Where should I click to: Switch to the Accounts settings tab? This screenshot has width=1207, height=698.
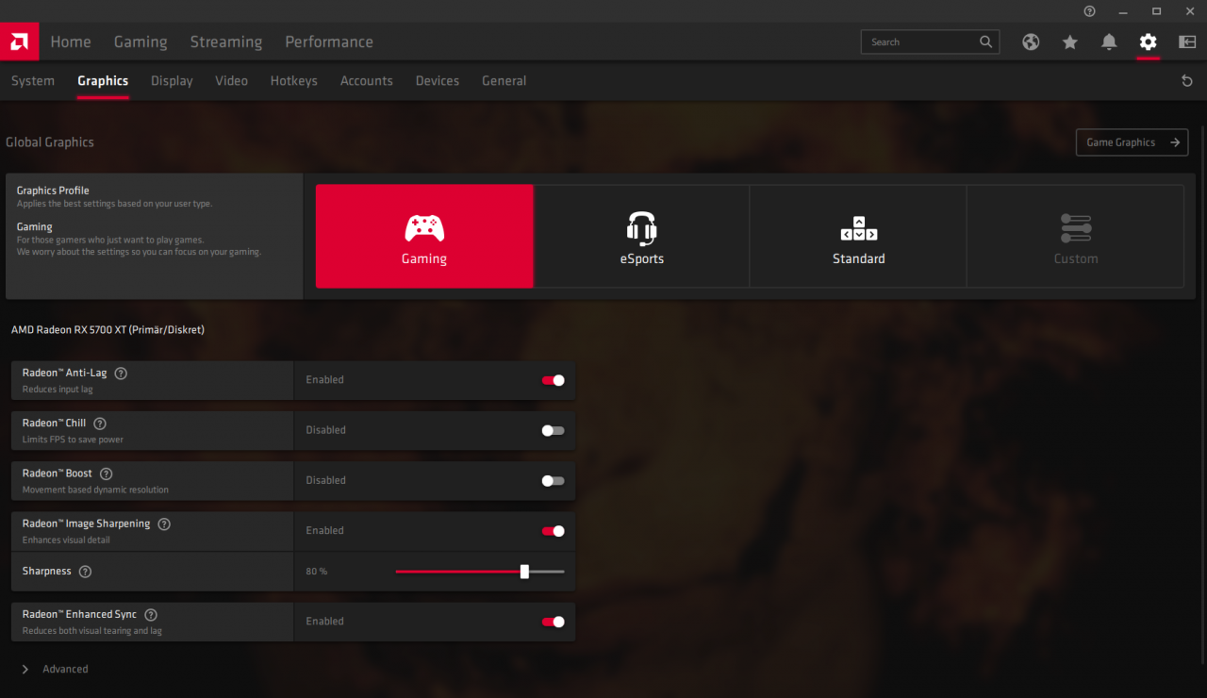pyautogui.click(x=367, y=81)
